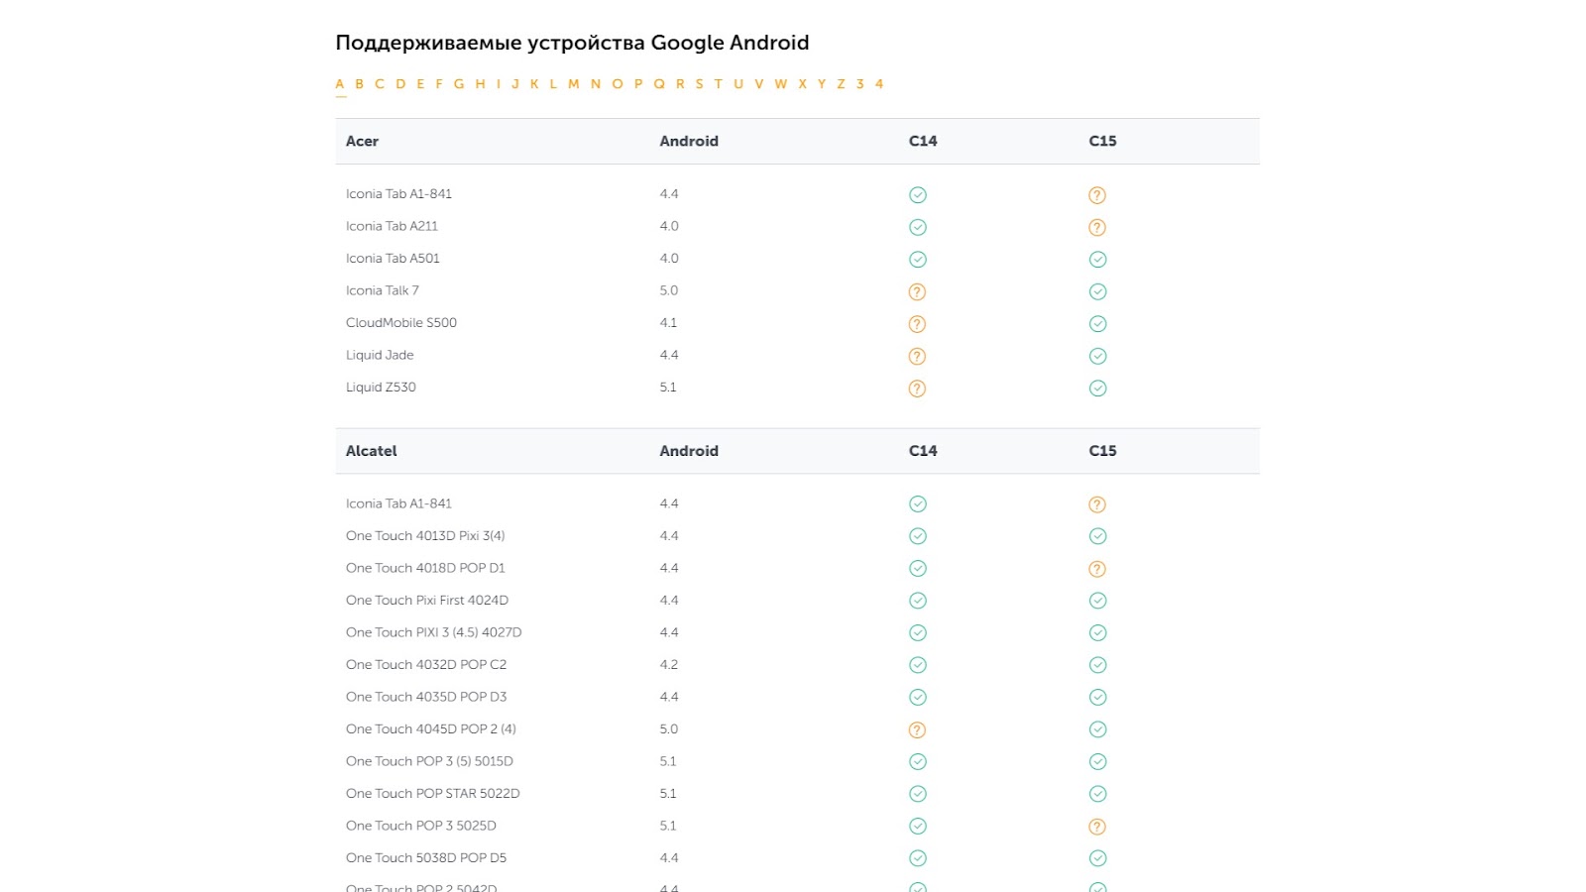Image resolution: width=1586 pixels, height=892 pixels.
Task: Click C14 question icon for Liquid Z530
Action: coord(917,389)
